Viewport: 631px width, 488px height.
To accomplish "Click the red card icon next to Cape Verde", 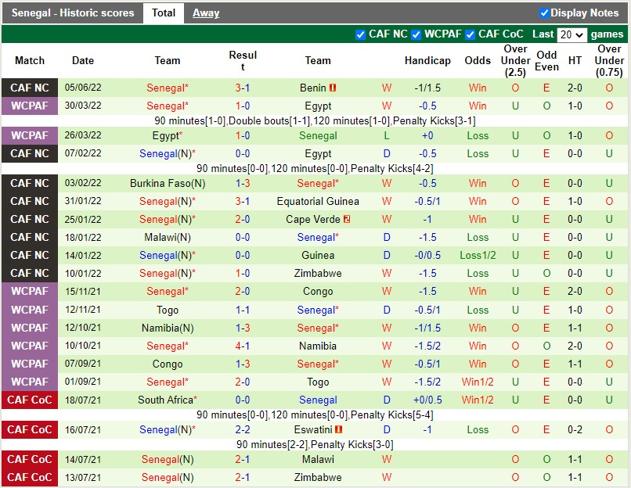I will coord(347,219).
